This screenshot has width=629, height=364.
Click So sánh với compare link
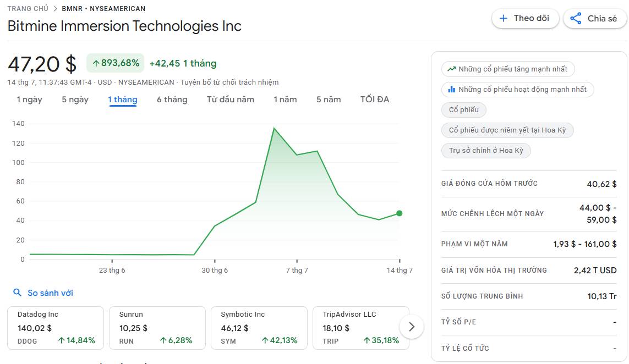[50, 293]
